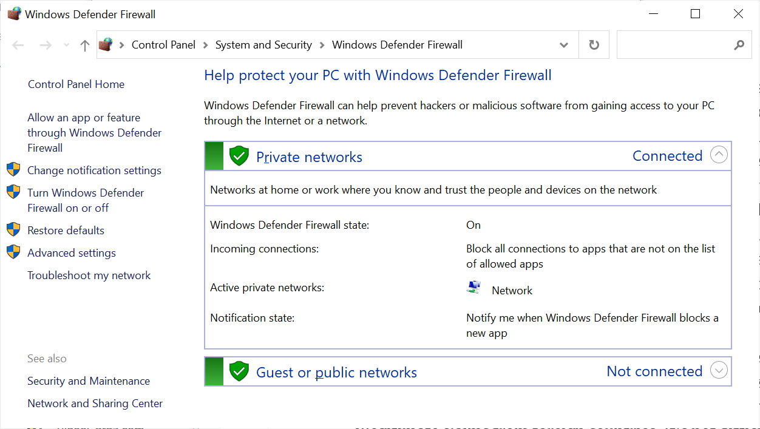The height and width of the screenshot is (429, 760).
Task: Open Advanced settings link
Action: (72, 253)
